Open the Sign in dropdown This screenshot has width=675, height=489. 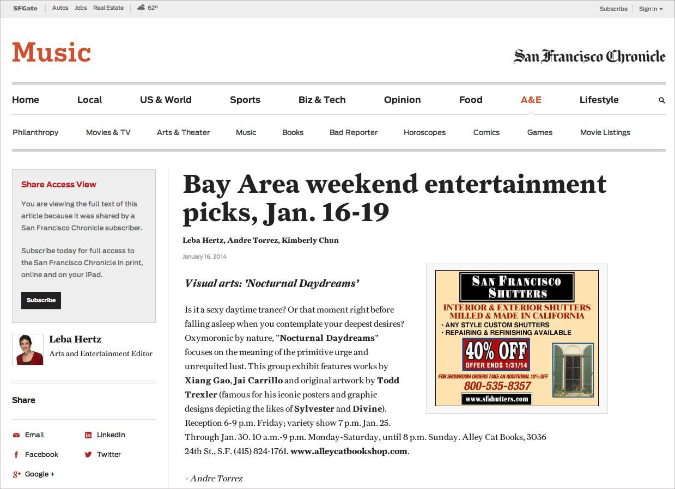[650, 9]
